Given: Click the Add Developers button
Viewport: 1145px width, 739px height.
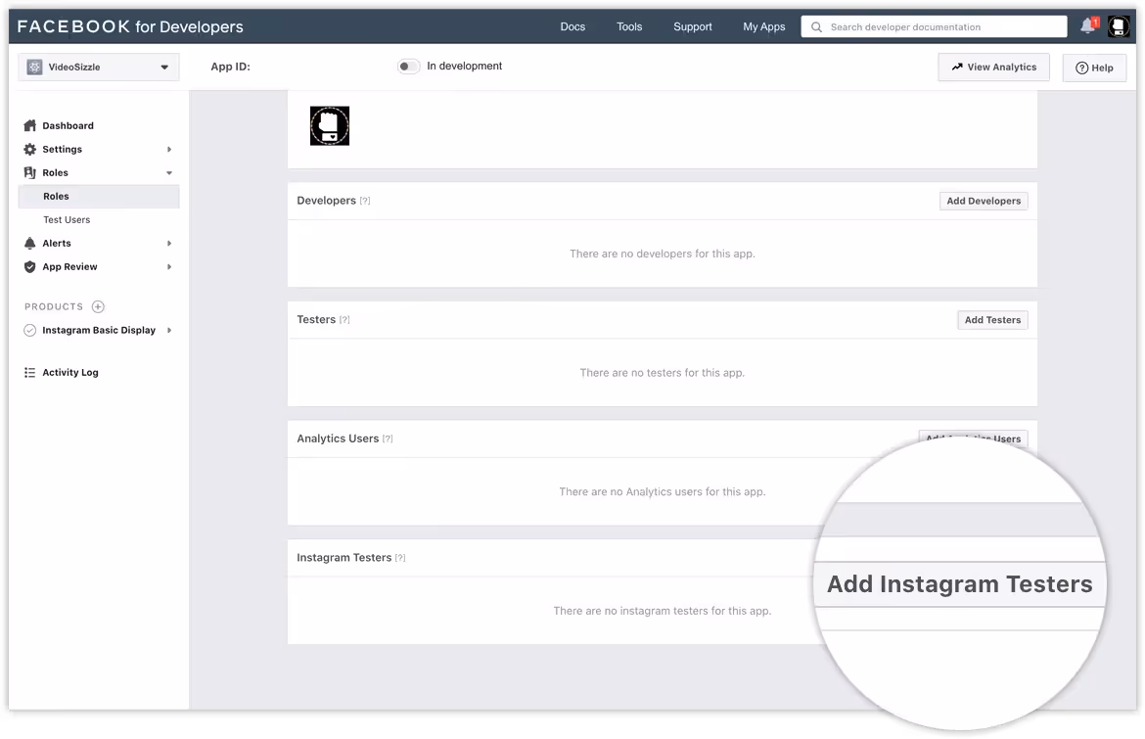Looking at the screenshot, I should tap(984, 201).
